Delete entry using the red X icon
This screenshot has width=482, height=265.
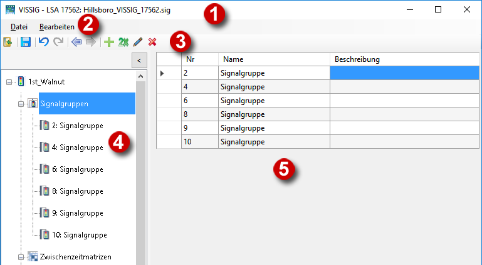pos(152,42)
